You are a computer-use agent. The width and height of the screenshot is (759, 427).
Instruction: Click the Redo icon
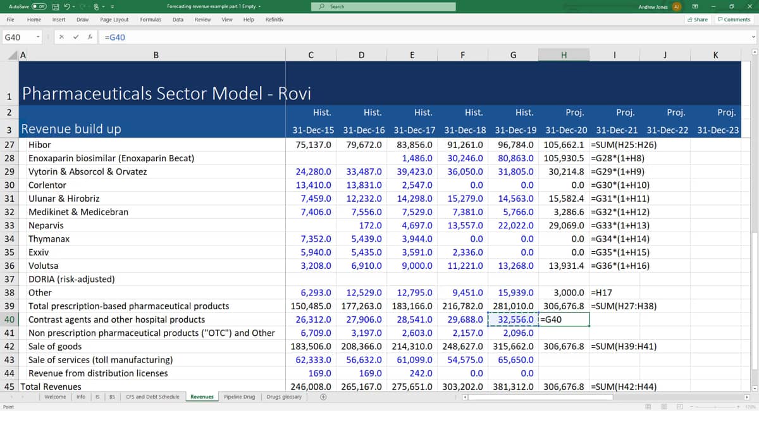(x=82, y=6)
